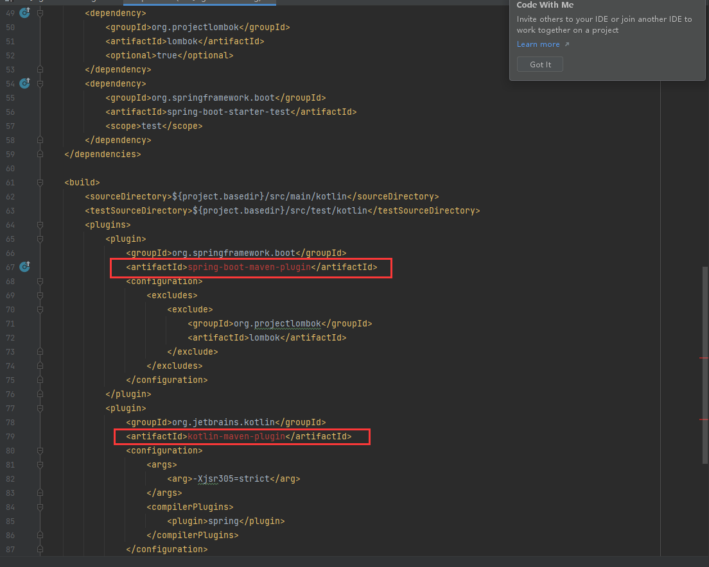Collapse the second plugin block at line 77

click(40, 408)
